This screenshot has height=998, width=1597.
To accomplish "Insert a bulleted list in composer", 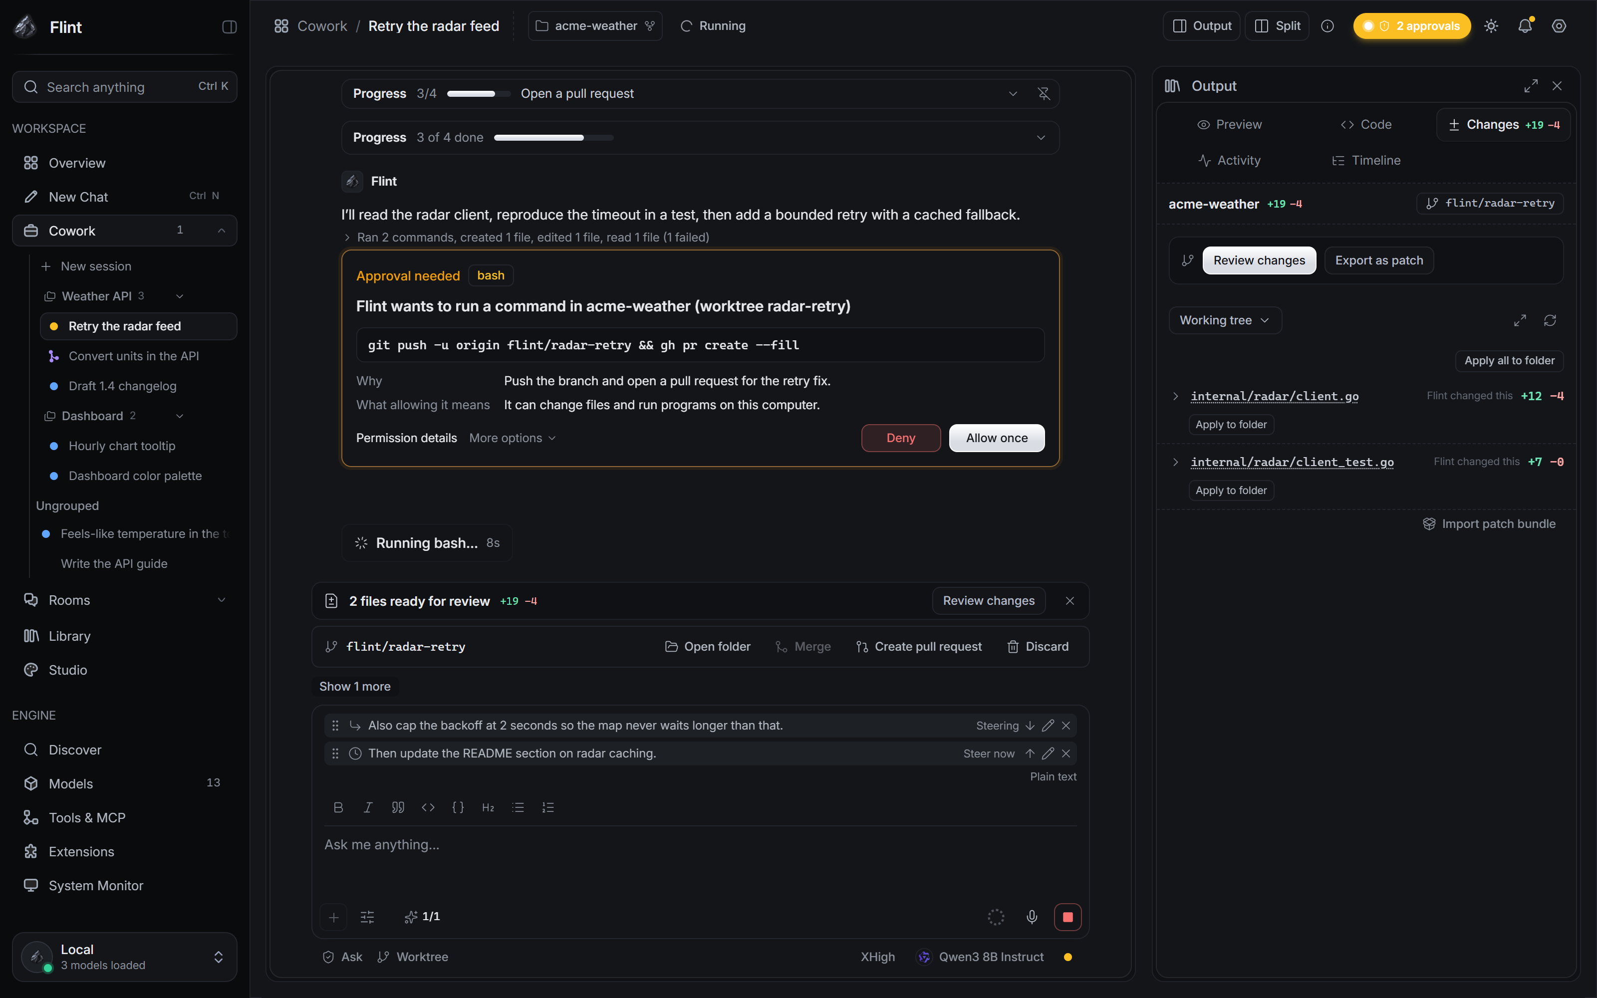I will click(x=518, y=807).
